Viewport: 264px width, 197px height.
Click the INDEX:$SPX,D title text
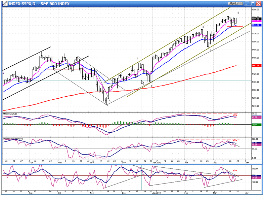pos(22,4)
